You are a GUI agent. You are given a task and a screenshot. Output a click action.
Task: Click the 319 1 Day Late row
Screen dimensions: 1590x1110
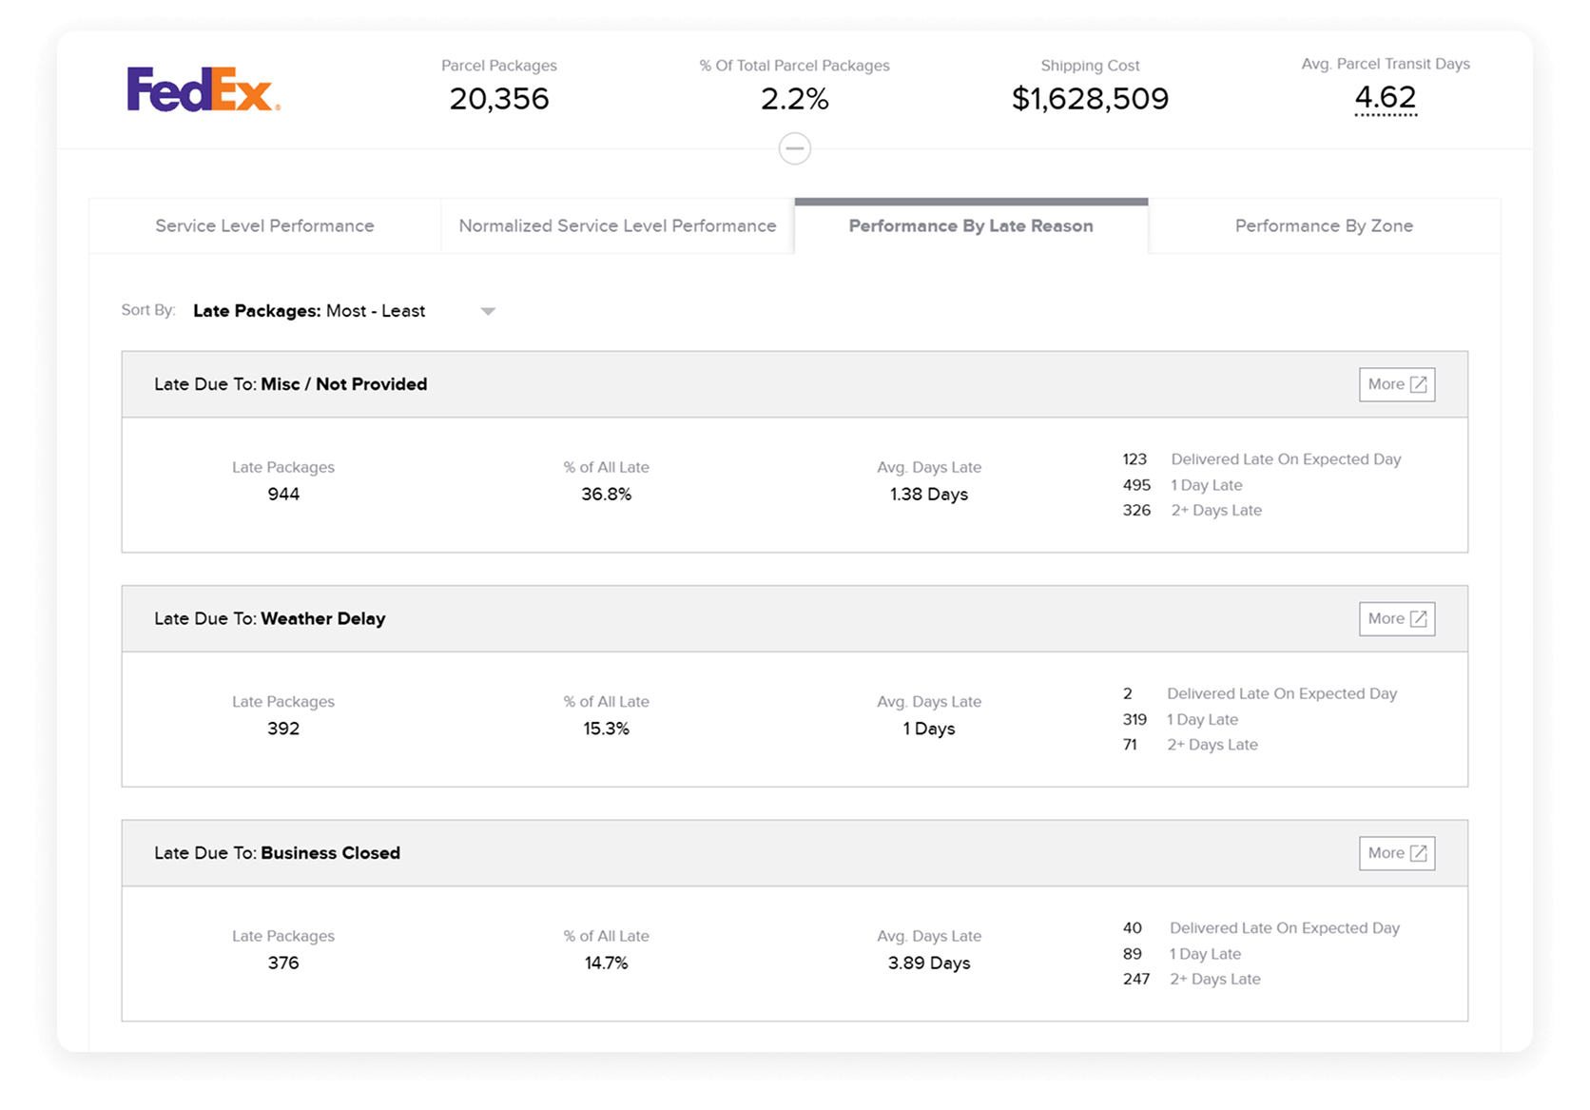(x=1180, y=720)
